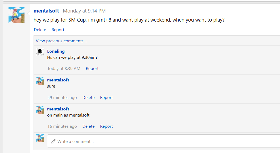Focus the Write a comment field

click(x=164, y=141)
